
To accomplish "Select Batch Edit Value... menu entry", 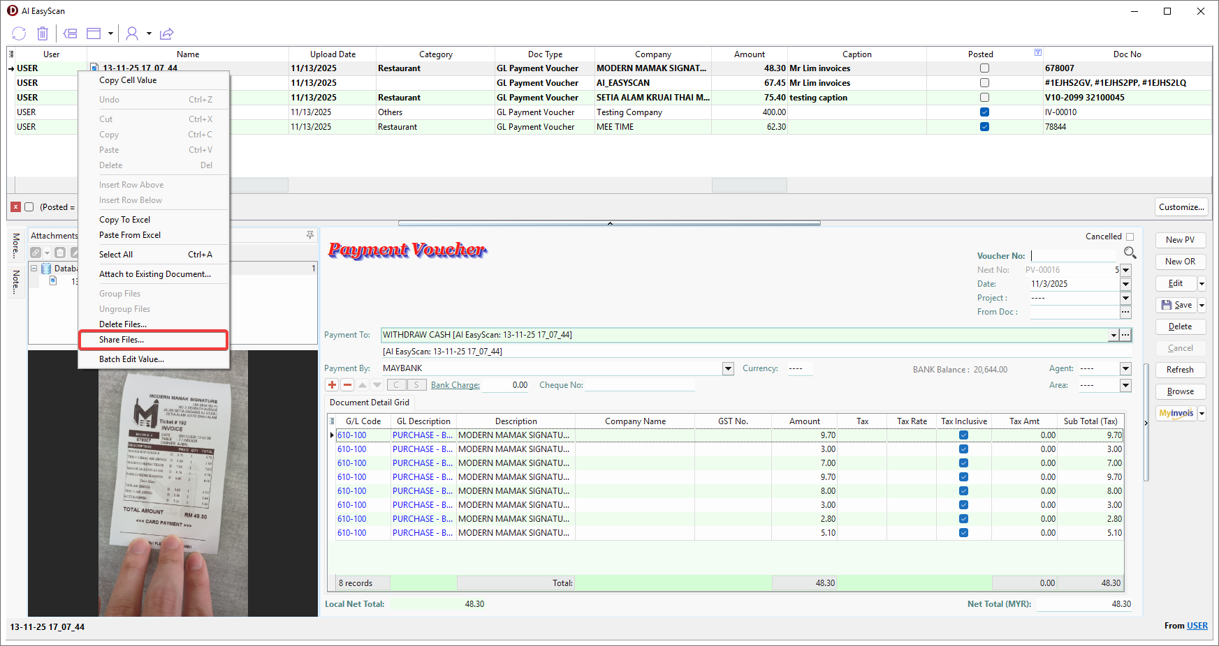I will 131,359.
